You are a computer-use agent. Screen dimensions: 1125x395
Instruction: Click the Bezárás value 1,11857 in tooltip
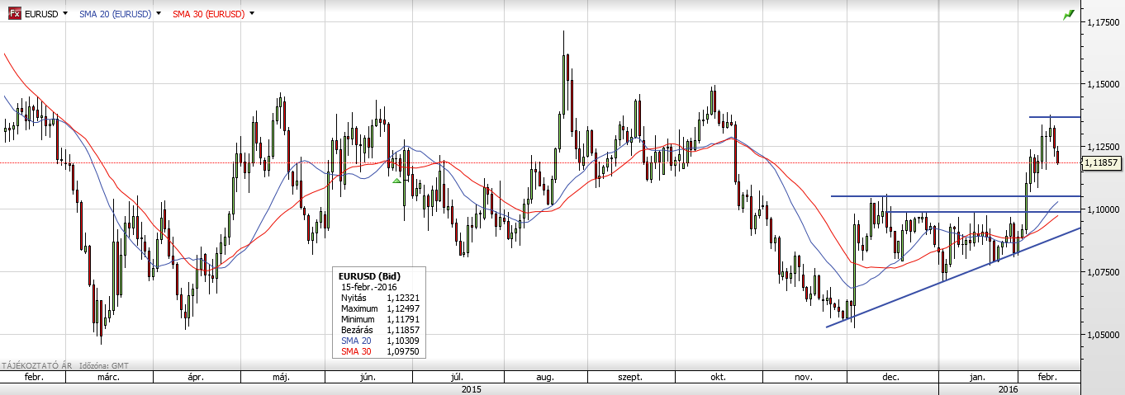tap(404, 329)
